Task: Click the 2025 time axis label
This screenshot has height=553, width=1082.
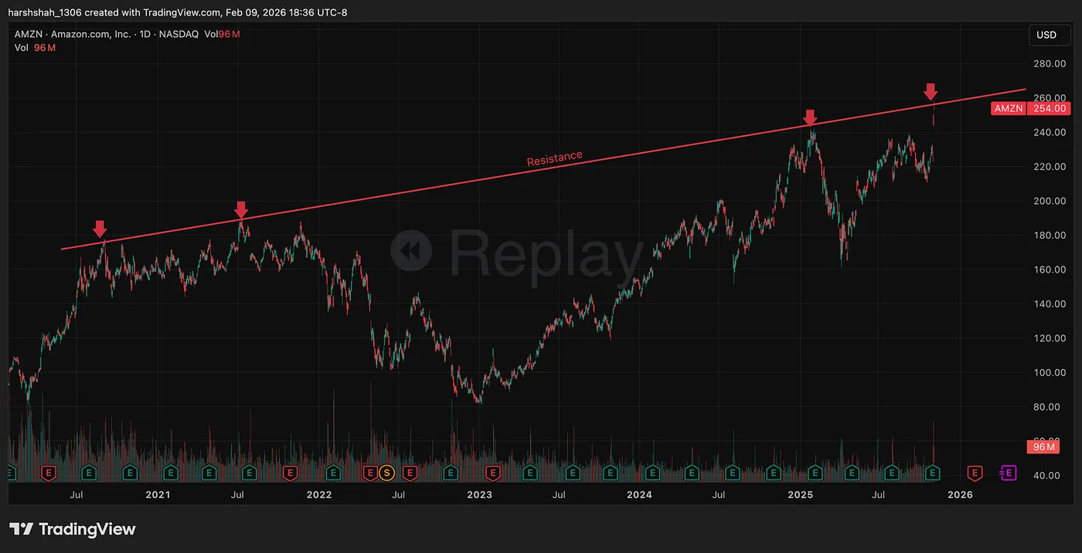Action: (x=801, y=494)
